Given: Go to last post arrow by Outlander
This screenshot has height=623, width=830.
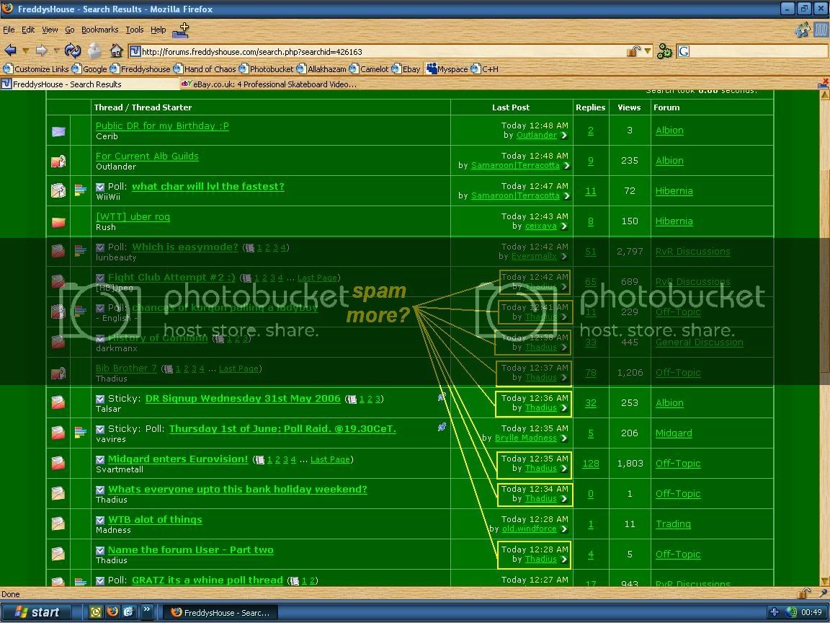Looking at the screenshot, I should pos(564,136).
